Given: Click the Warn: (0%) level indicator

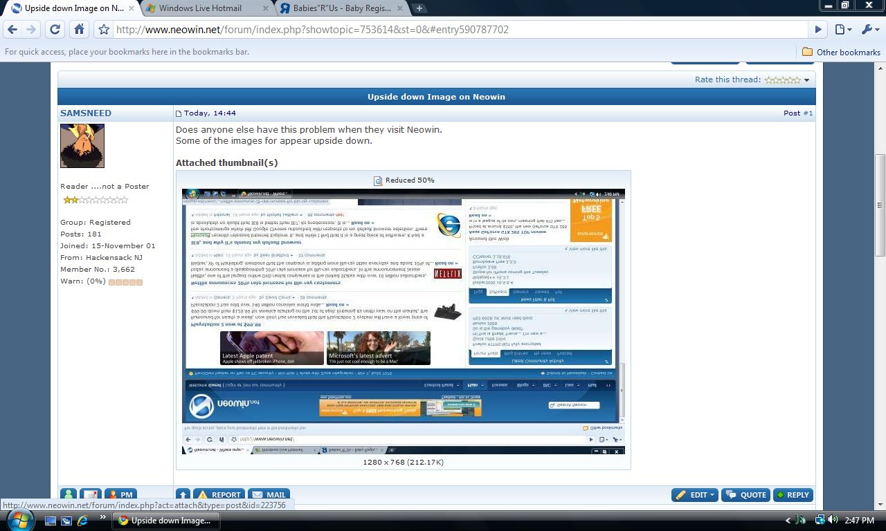Looking at the screenshot, I should click(x=125, y=282).
